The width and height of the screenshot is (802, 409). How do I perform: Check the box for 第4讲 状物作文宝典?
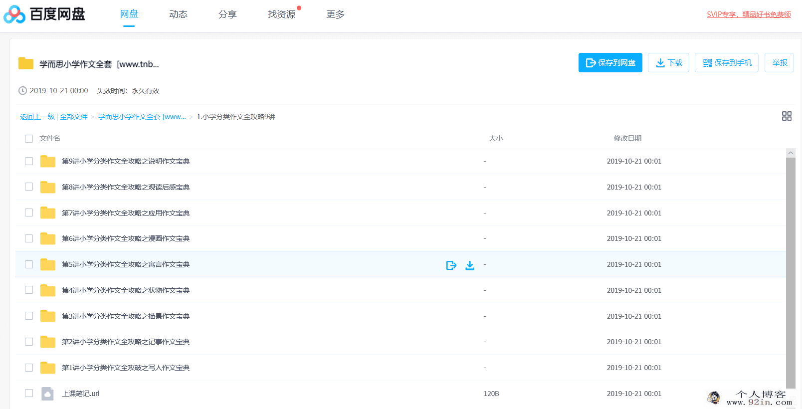pos(29,290)
